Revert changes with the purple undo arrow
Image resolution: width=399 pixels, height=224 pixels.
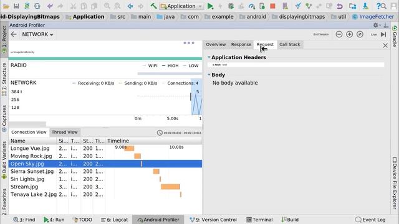point(339,6)
